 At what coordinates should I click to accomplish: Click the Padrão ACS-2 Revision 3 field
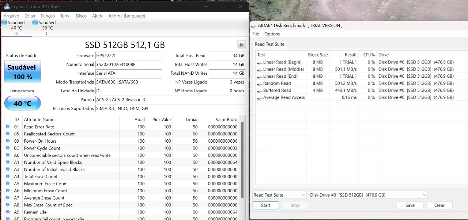pos(170,100)
